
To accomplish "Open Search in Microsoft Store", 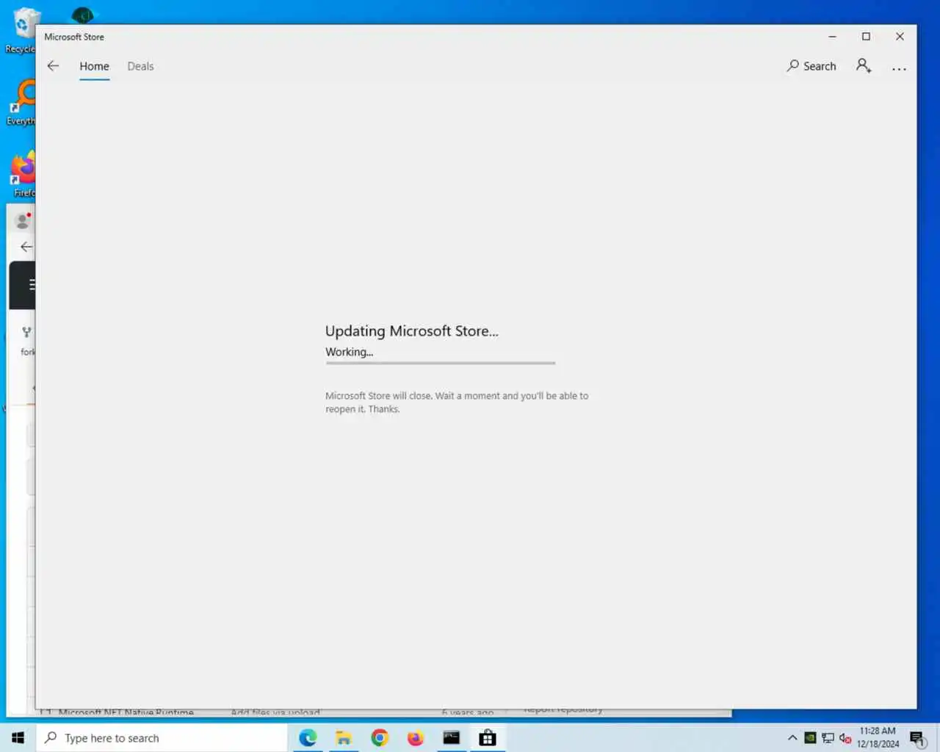I will point(811,66).
